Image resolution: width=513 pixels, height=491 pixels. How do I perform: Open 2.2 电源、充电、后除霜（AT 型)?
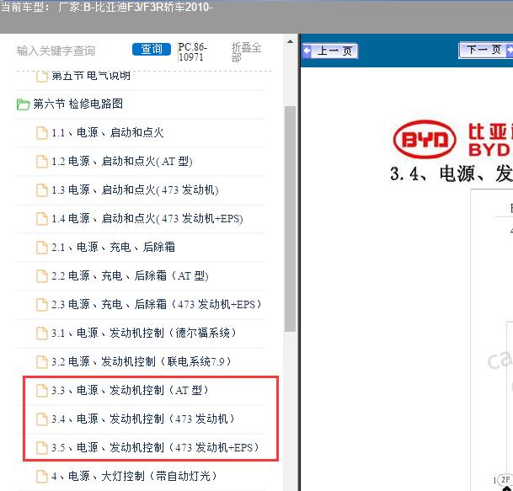coord(130,275)
